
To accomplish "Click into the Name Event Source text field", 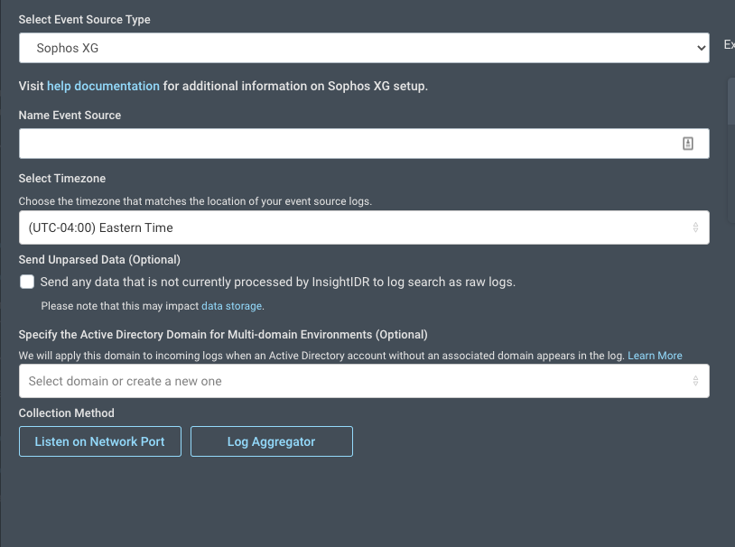I will [348, 144].
